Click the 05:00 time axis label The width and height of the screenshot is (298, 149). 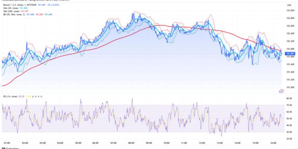pyautogui.click(x=78, y=143)
